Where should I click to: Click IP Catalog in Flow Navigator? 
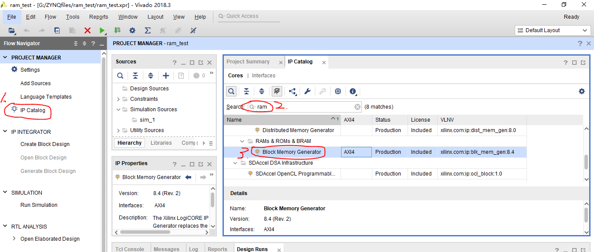pyautogui.click(x=33, y=110)
